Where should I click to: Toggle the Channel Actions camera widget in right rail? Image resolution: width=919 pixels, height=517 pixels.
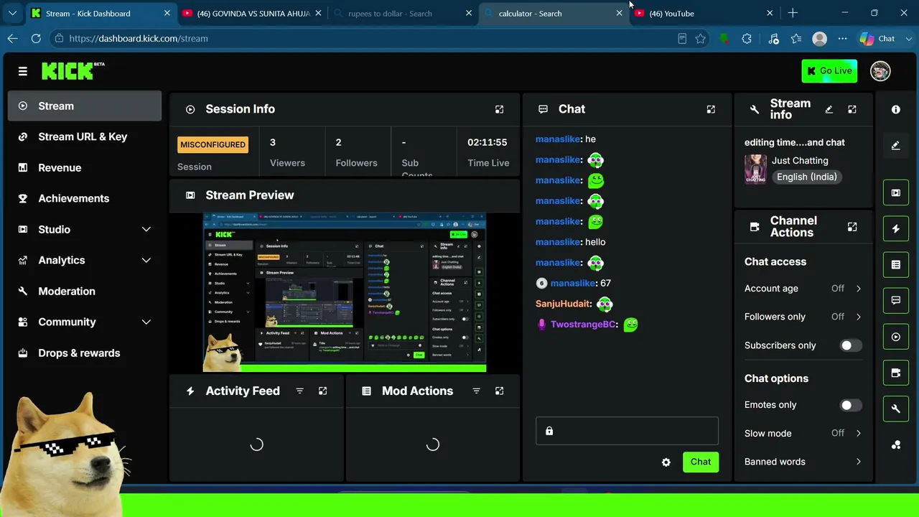896,373
